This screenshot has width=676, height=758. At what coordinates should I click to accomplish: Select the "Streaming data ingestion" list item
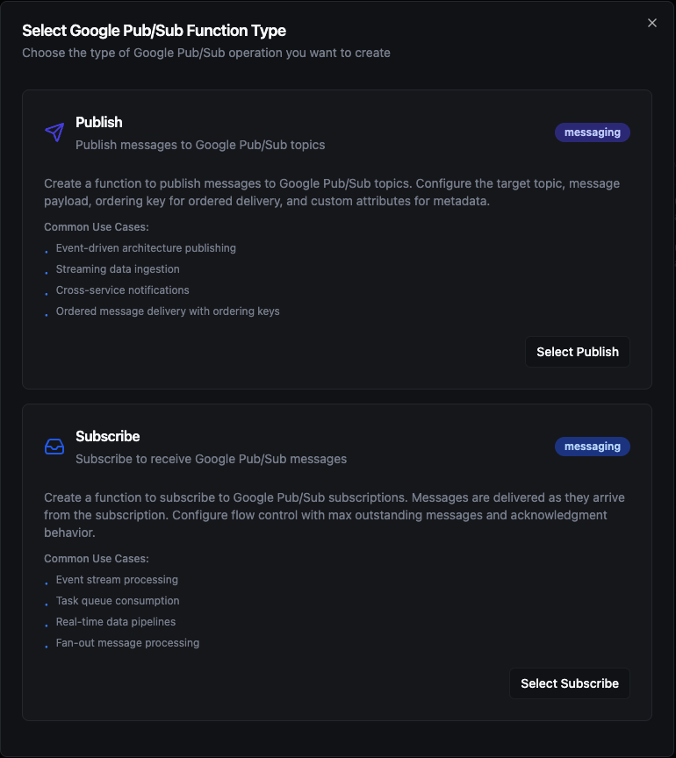point(118,269)
